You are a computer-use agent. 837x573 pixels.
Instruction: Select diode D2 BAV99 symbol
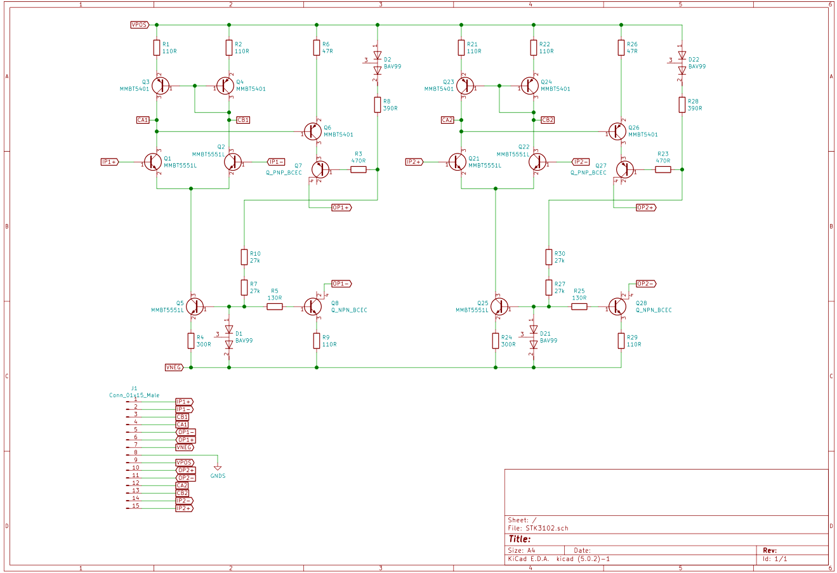[377, 63]
